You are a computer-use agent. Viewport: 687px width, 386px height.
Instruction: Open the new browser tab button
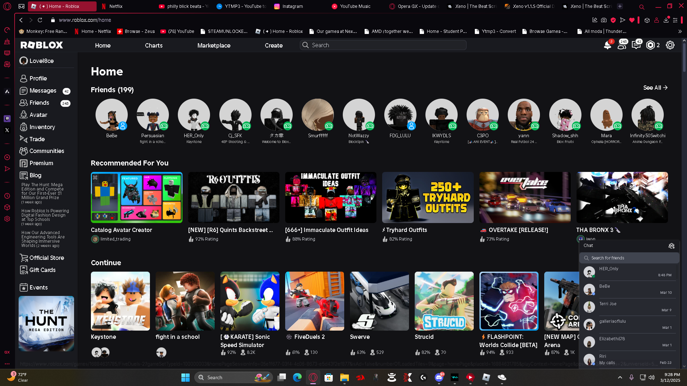(620, 6)
